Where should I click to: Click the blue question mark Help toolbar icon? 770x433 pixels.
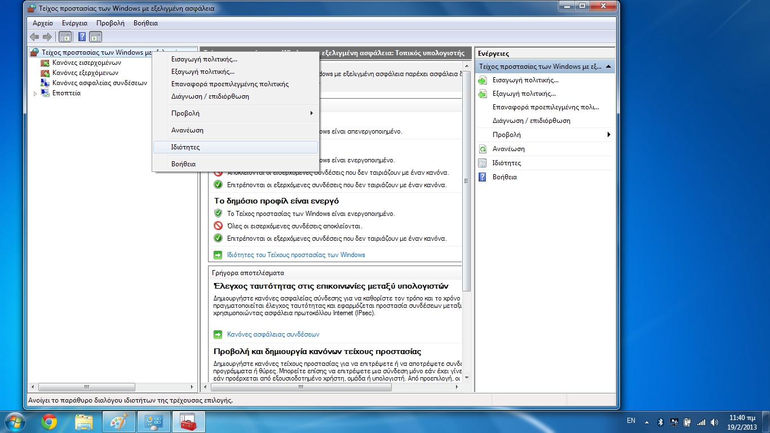[x=82, y=37]
